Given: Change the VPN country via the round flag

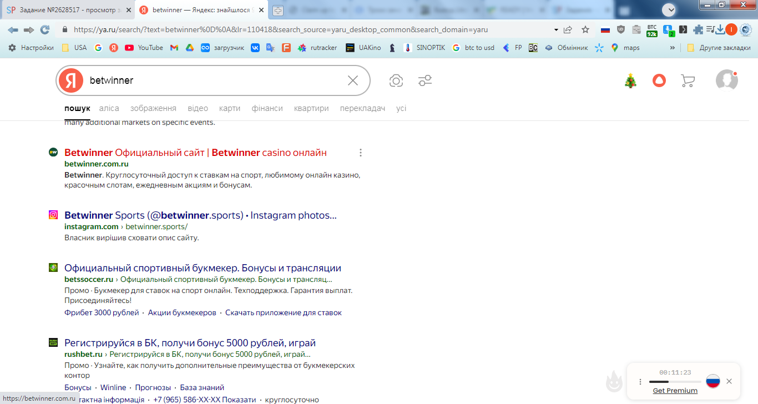Looking at the screenshot, I should (713, 381).
